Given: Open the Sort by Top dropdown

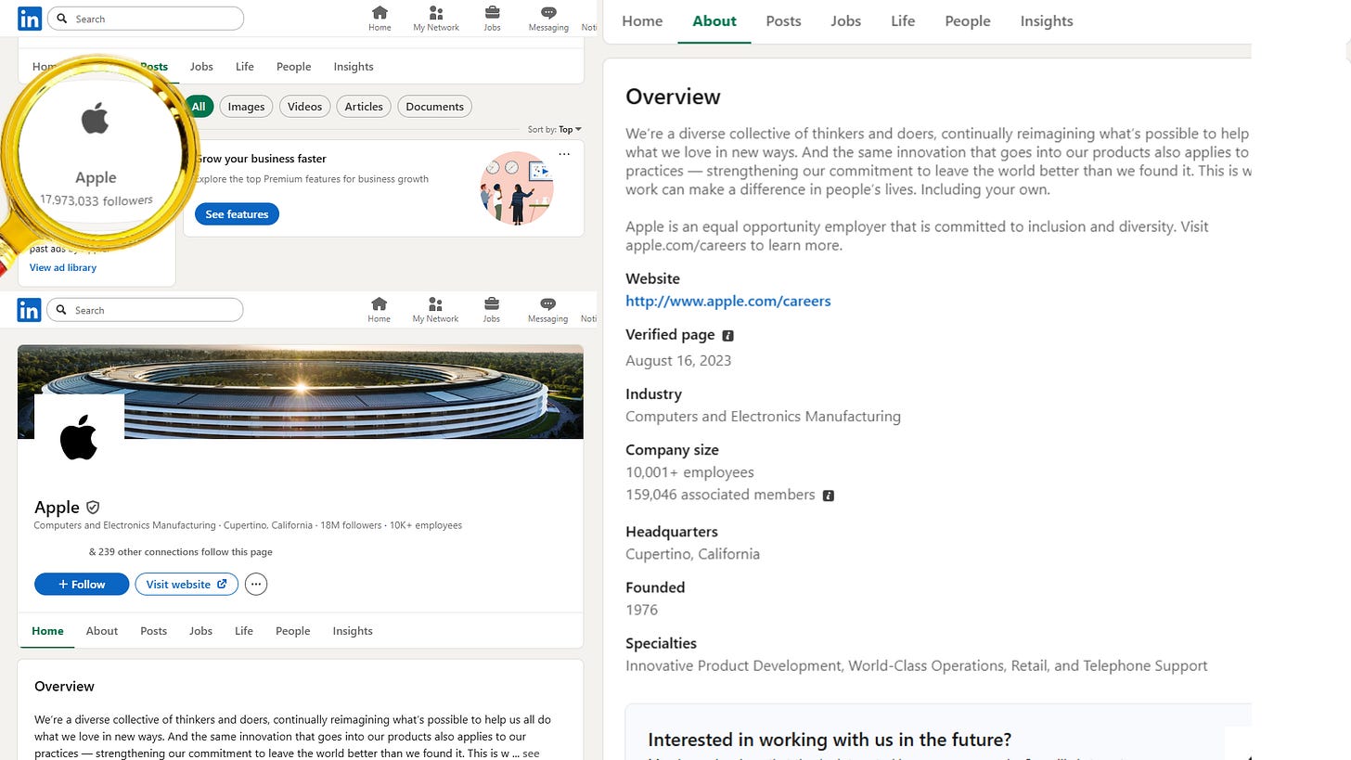Looking at the screenshot, I should (555, 130).
